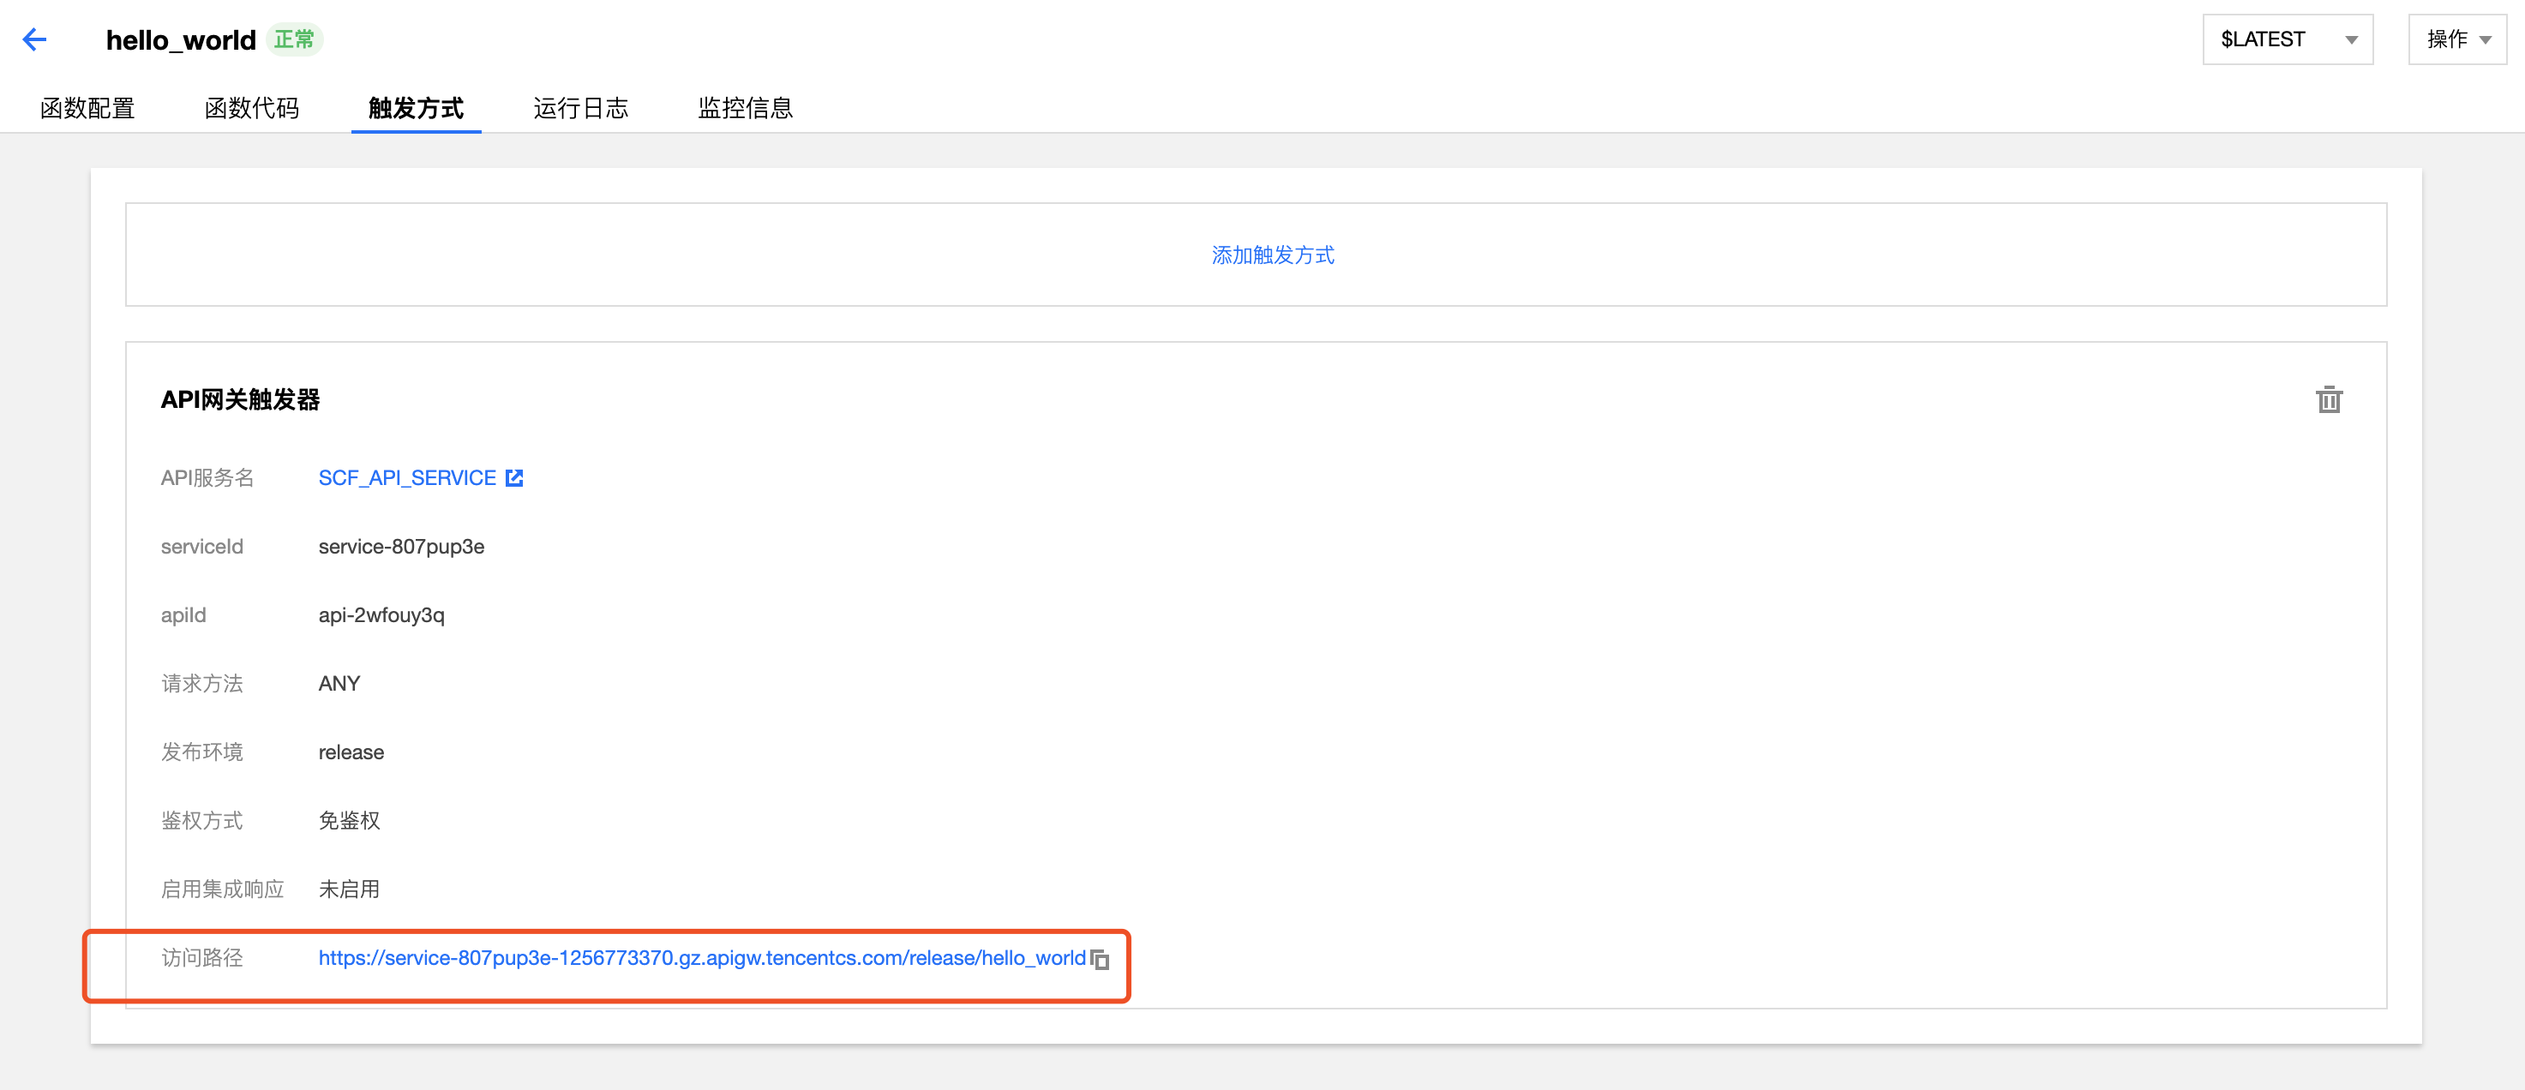The height and width of the screenshot is (1090, 2525).
Task: Click the api-2wfouy3q apiId value
Action: click(381, 614)
